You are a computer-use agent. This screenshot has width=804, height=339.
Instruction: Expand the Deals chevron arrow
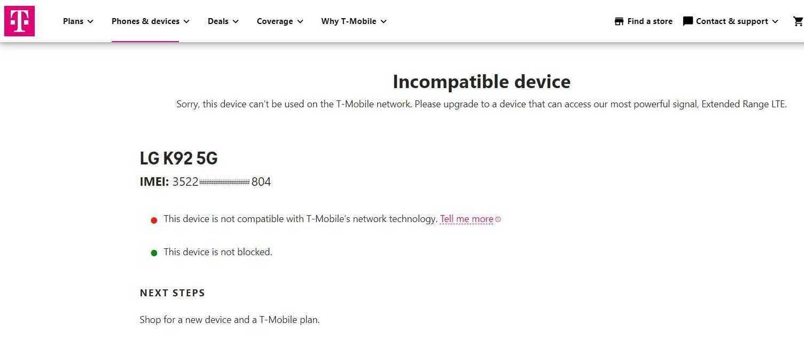pos(236,21)
